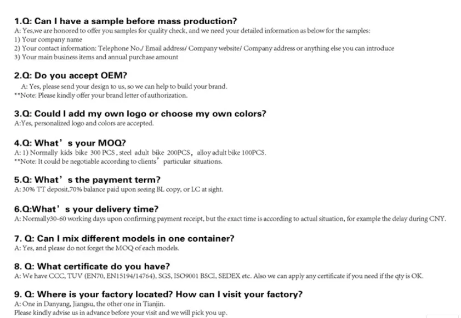Click the negotiable MOQ note
461x318 pixels.
point(118,161)
